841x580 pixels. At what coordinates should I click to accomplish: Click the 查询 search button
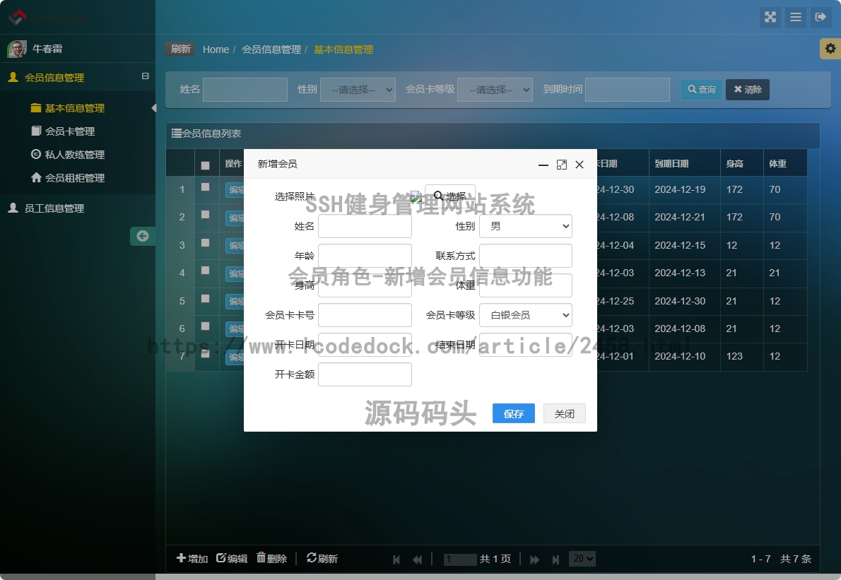pos(702,90)
